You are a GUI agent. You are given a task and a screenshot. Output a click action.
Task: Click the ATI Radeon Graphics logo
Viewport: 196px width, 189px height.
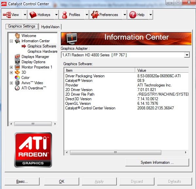(33, 150)
